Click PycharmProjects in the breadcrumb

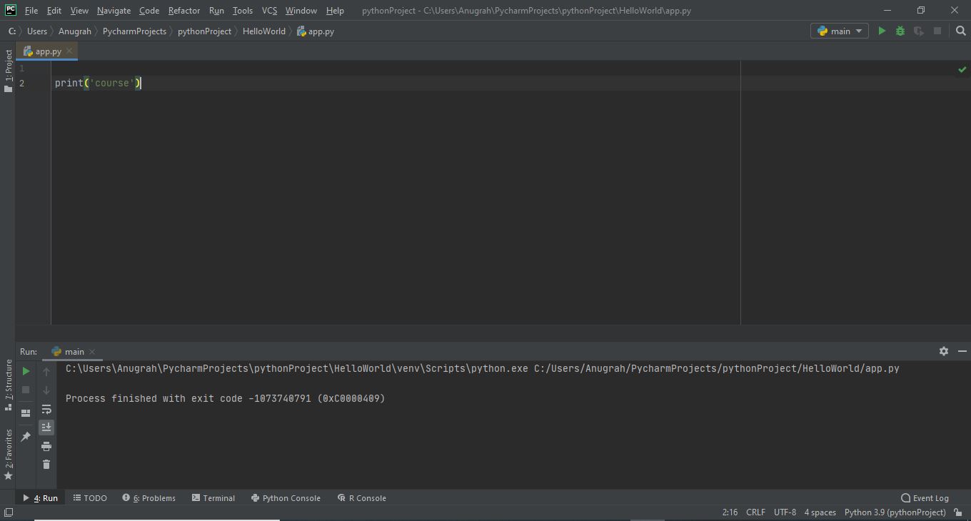[134, 31]
